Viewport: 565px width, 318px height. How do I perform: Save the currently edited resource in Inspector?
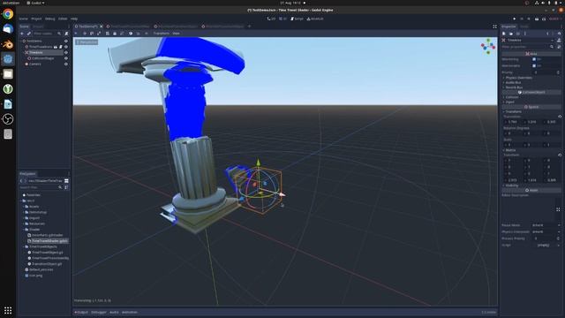click(x=518, y=34)
